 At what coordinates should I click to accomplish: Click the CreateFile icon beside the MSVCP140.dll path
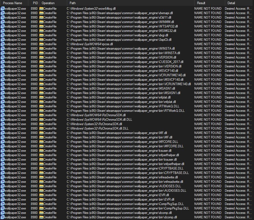tap(42, 71)
